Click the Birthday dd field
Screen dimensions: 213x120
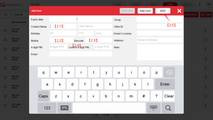tap(63, 33)
